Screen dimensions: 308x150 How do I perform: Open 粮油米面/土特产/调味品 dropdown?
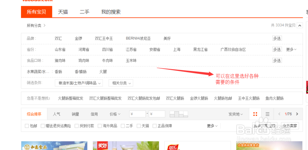click(x=79, y=83)
